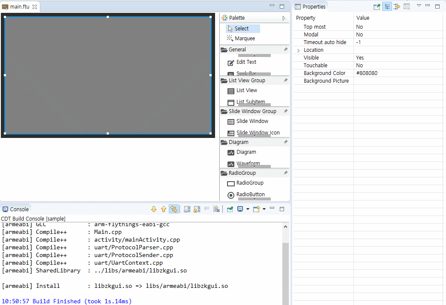Toggle scroll lock in console
Screen dimensions: 446x305
pos(197,209)
